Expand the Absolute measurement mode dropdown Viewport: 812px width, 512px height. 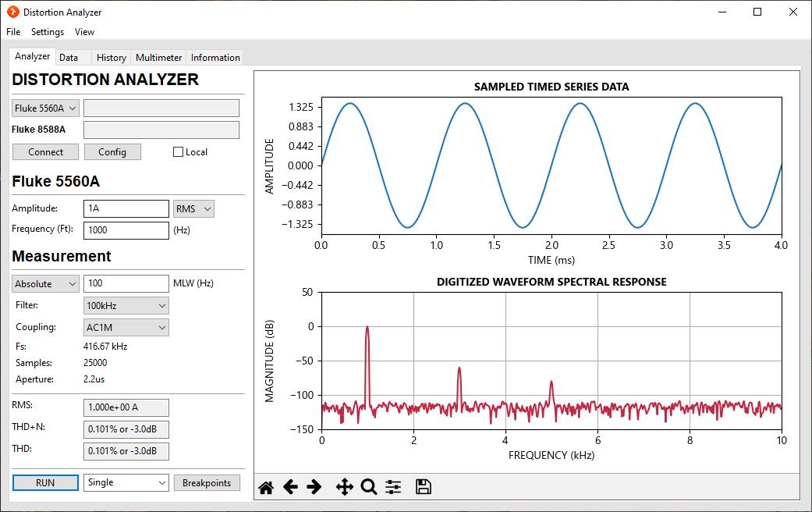coord(45,284)
